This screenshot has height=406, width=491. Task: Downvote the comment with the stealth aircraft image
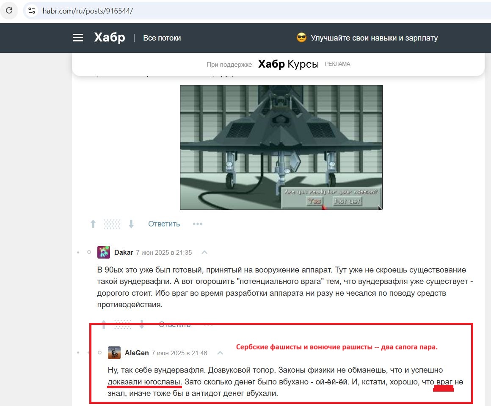131,224
